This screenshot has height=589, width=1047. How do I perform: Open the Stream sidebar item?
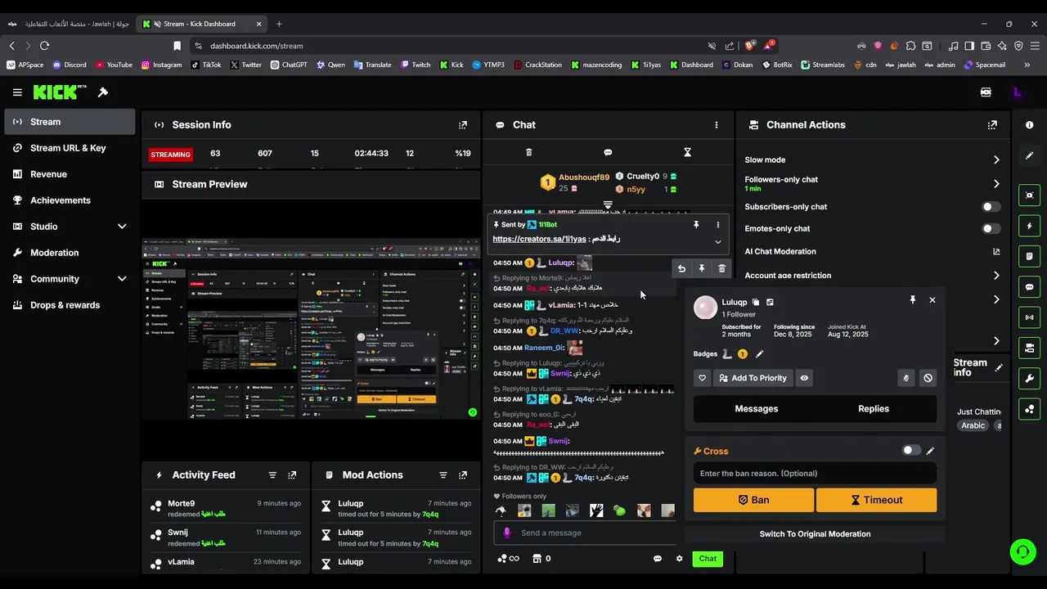70,122
